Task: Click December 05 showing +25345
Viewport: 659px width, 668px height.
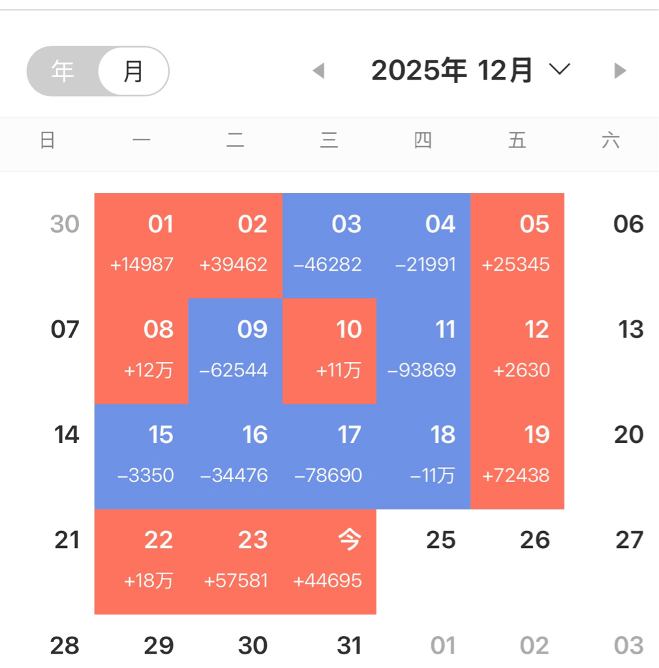Action: pyautogui.click(x=517, y=245)
